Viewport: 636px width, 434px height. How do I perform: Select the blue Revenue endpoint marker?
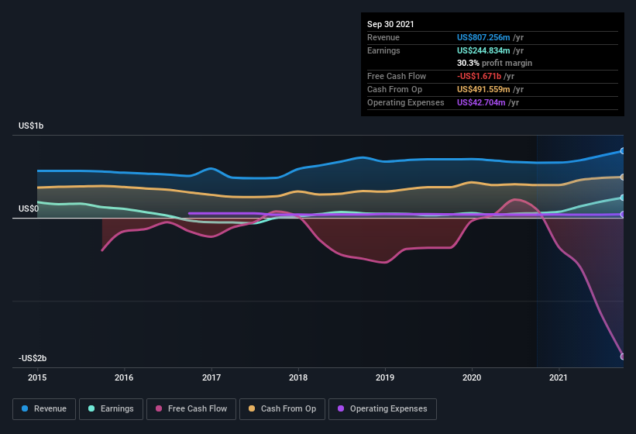pos(623,151)
